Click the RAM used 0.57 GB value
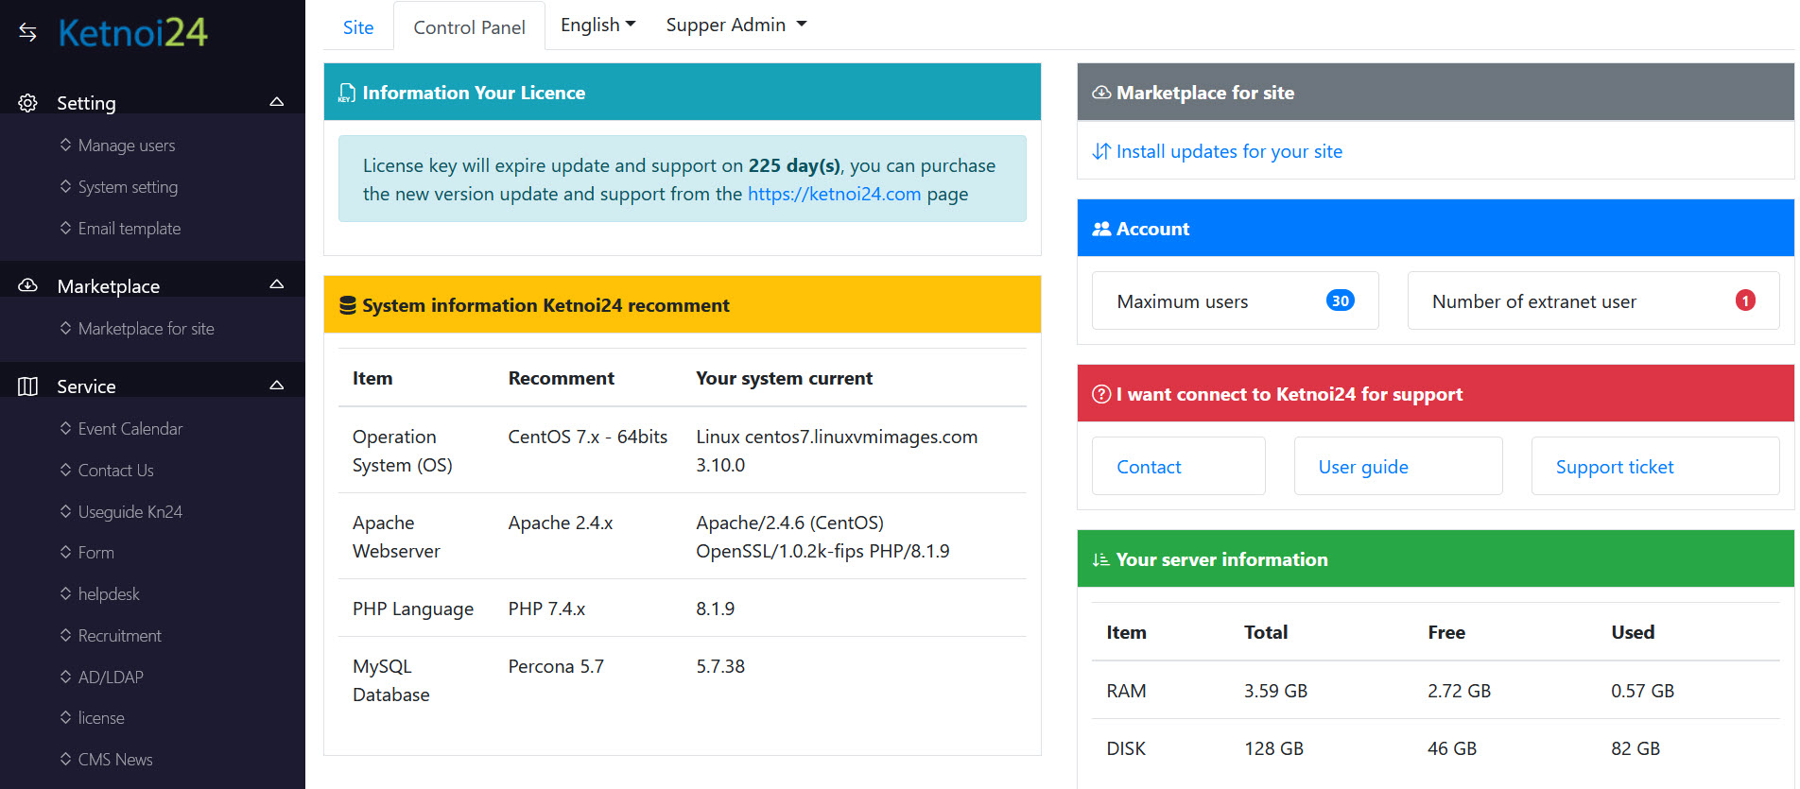The width and height of the screenshot is (1800, 789). click(1643, 691)
